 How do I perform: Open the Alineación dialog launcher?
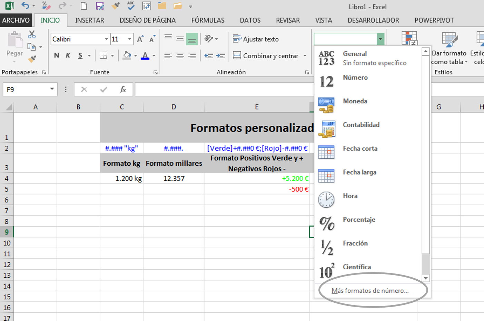(307, 72)
